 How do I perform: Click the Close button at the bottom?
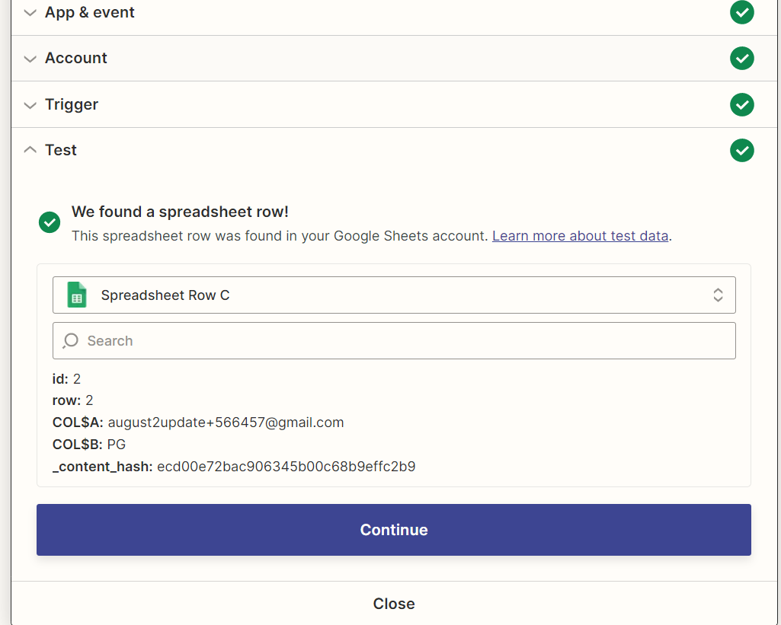[x=393, y=604]
